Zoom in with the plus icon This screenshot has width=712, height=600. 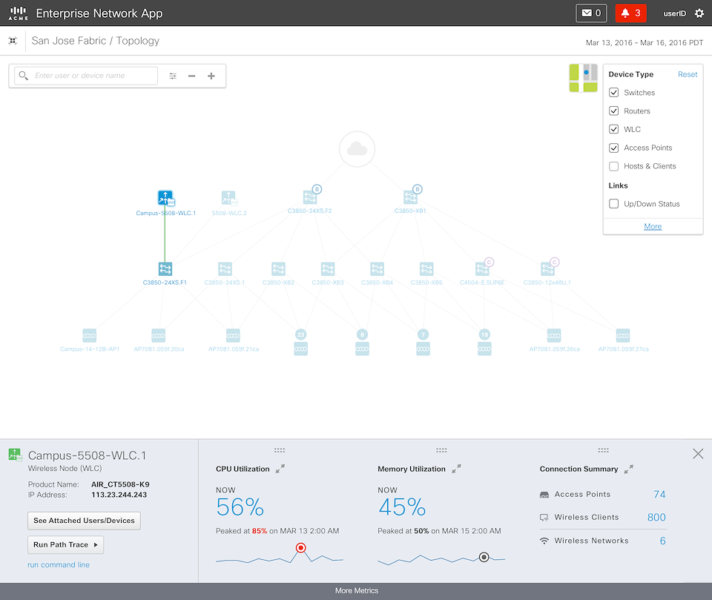coord(211,76)
